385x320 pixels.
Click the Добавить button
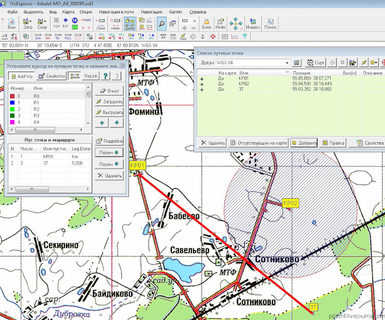tap(304, 143)
